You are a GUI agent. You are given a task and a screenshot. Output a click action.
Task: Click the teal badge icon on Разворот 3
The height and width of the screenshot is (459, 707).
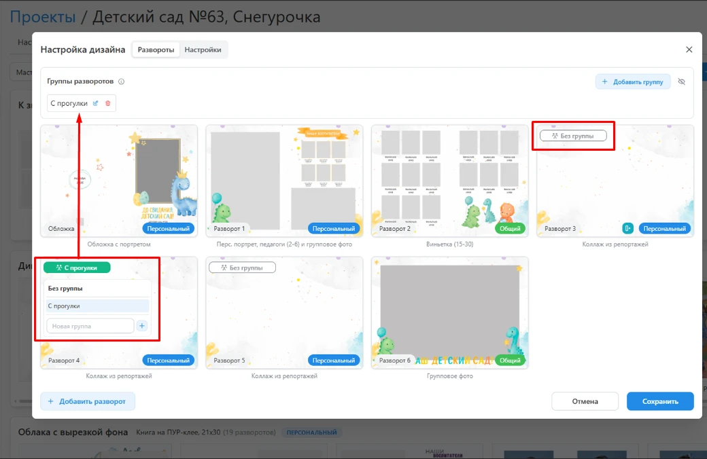click(627, 228)
